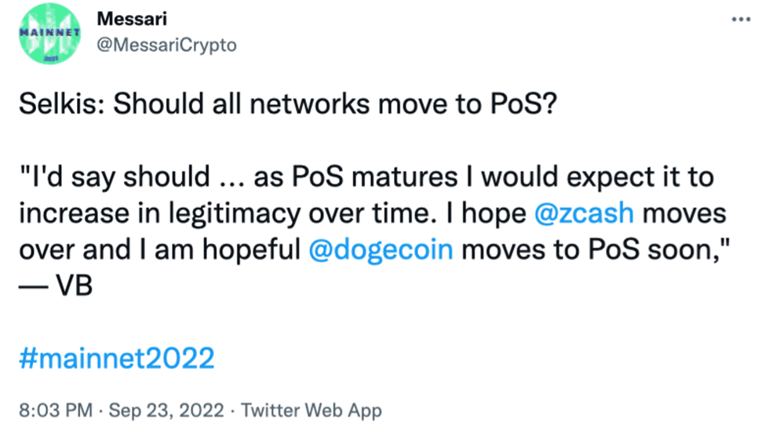
Task: Click the 'I would expect it to' text
Action: pyautogui.click(x=590, y=177)
